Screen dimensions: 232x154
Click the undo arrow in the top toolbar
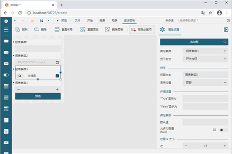coord(15,20)
